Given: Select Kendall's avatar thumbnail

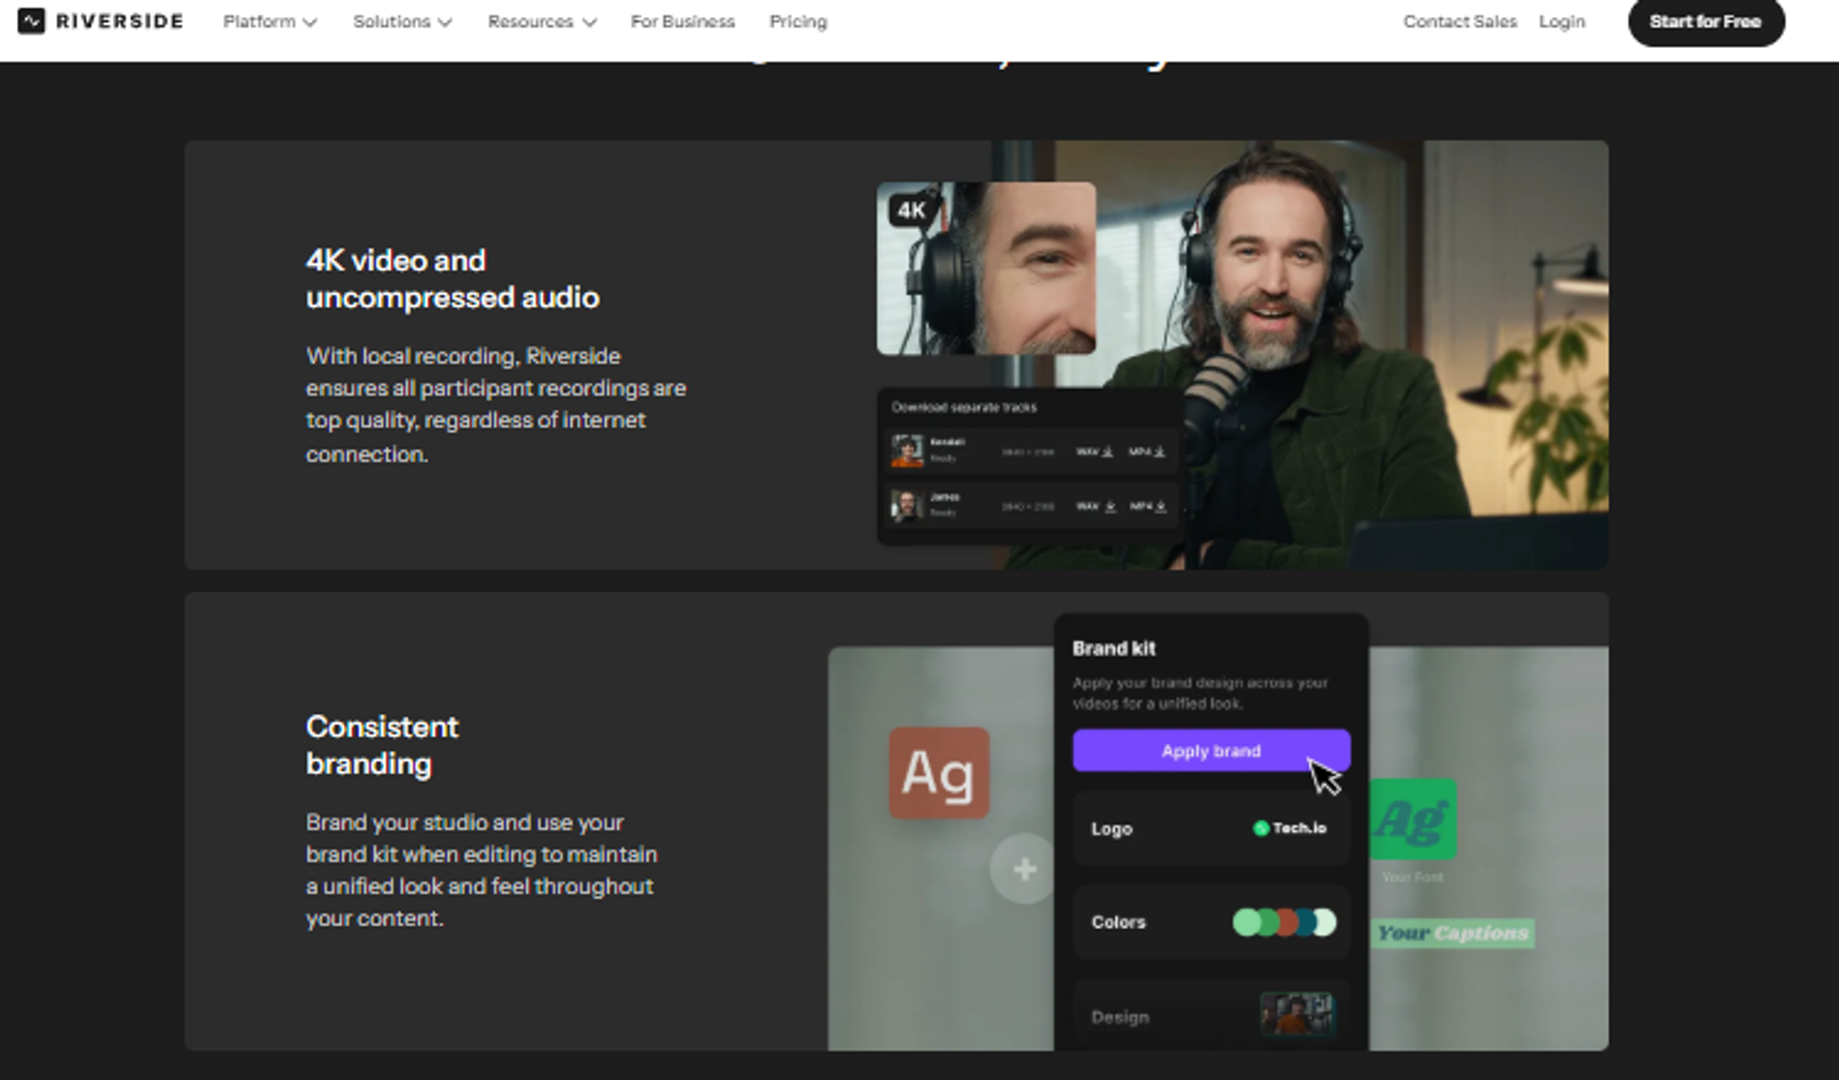Looking at the screenshot, I should coord(907,450).
